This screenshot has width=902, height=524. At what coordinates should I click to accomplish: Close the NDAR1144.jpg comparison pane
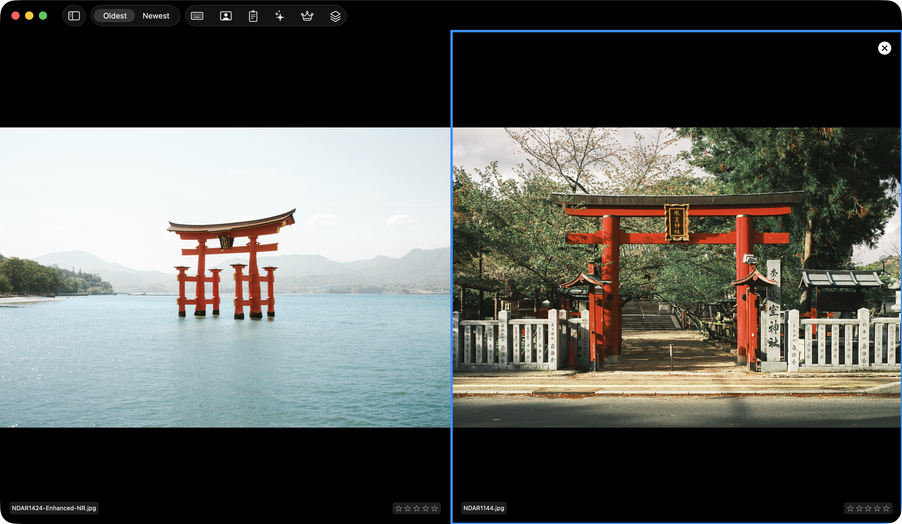884,48
